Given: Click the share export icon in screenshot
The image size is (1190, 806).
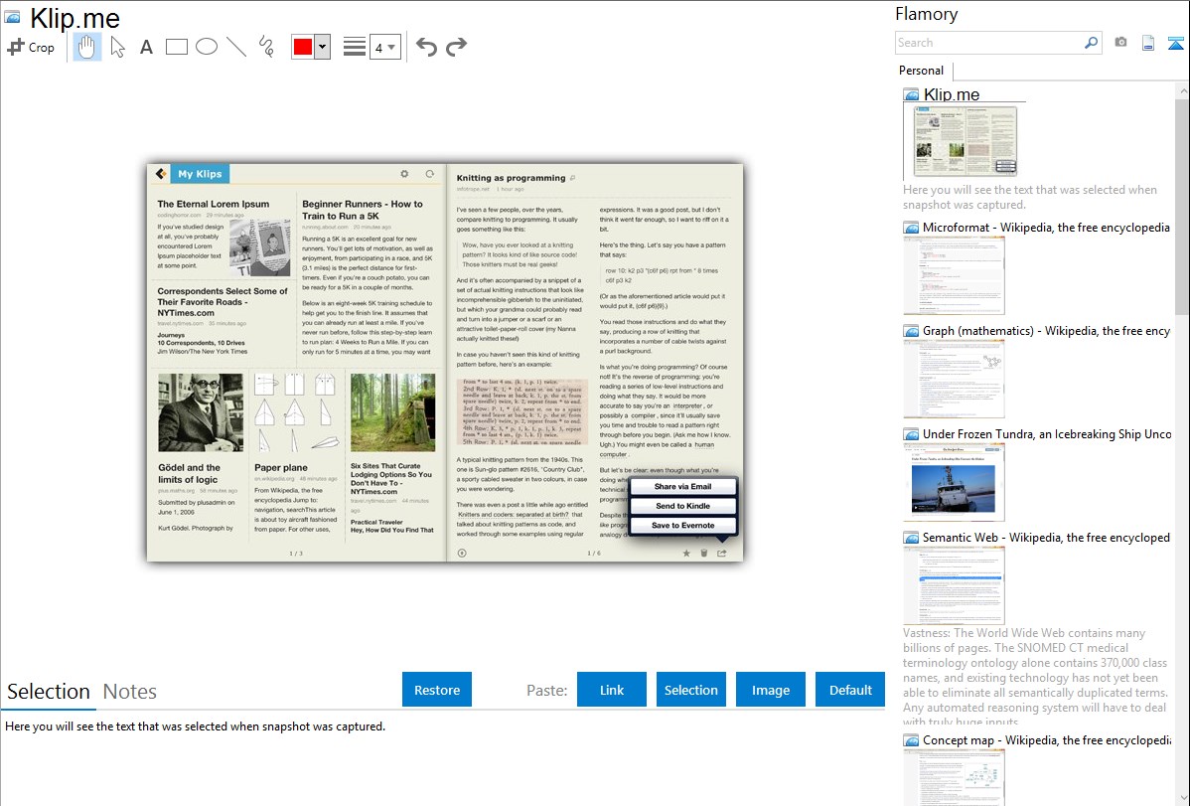Looking at the screenshot, I should [x=722, y=553].
